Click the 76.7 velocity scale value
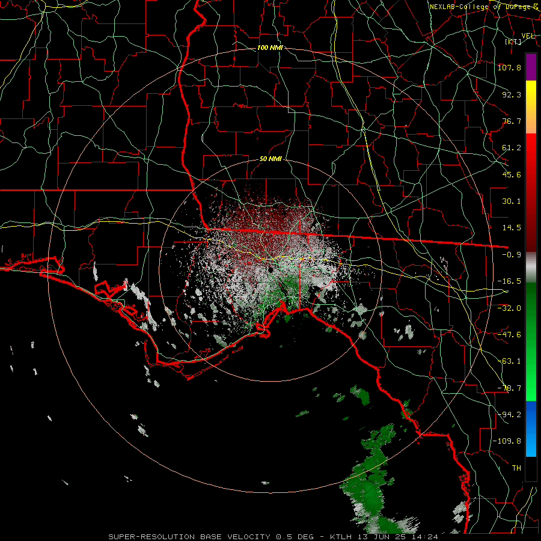 (512, 121)
